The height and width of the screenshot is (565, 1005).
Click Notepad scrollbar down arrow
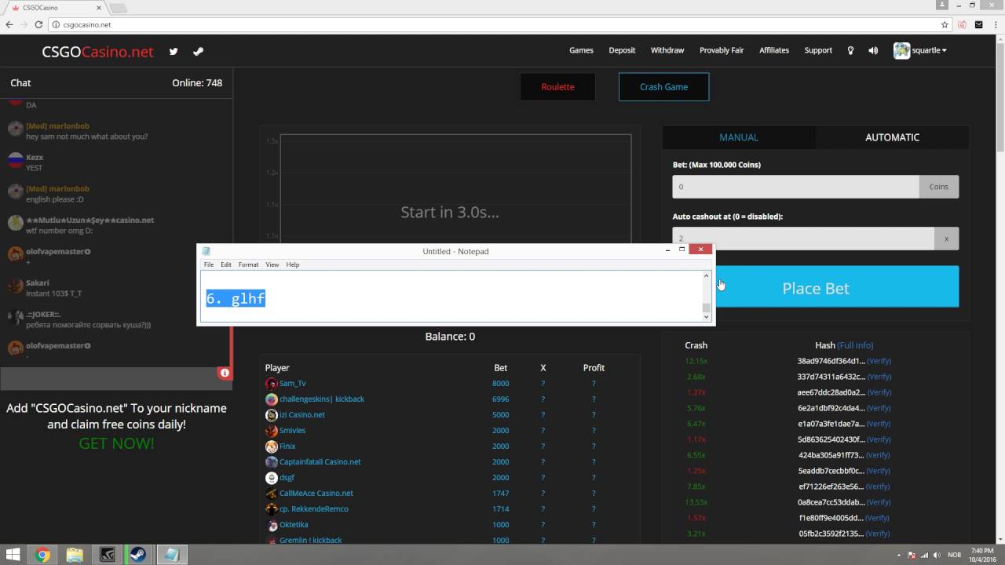706,316
